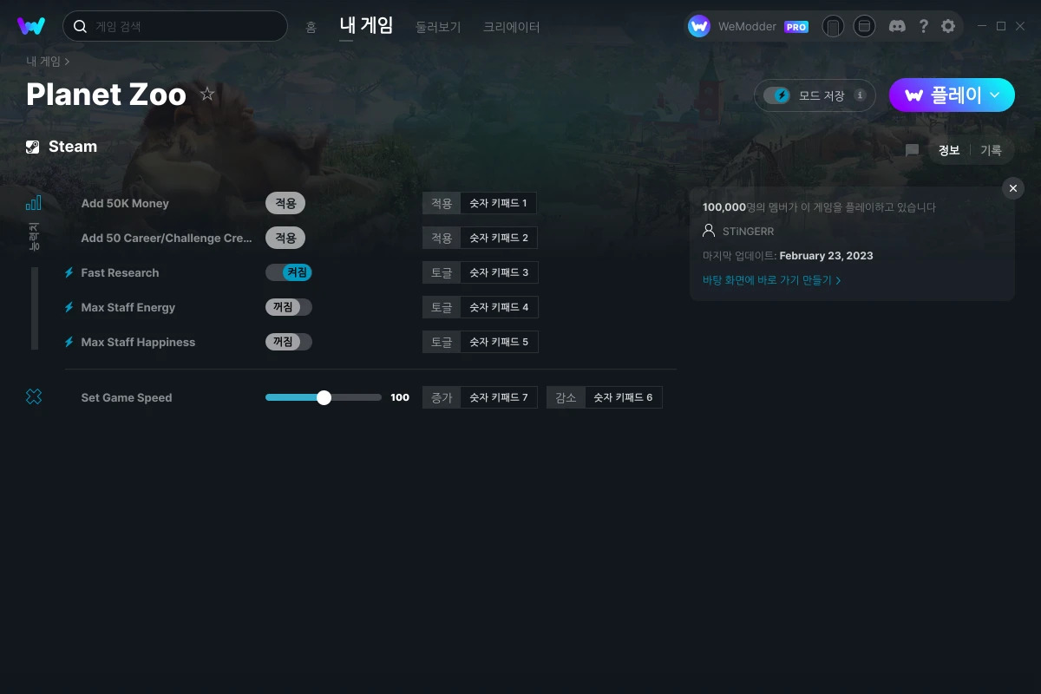Open the 크리에이터 tab
Viewport: 1041px width, 694px height.
(512, 27)
